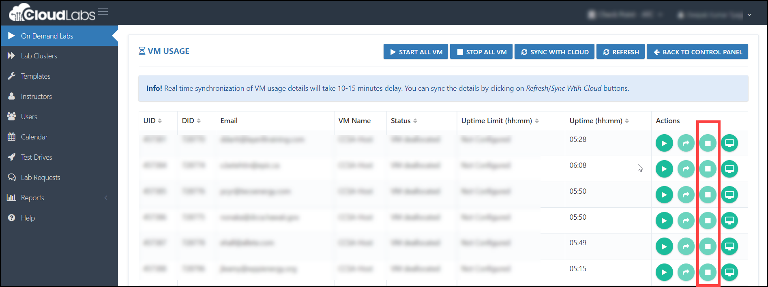
Task: Open the monitor icon in the 05:15 row
Action: coord(729,272)
